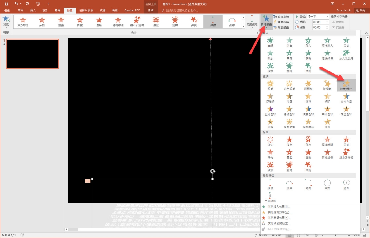
Task: Click the Save icon in quick access toolbar
Action: [6, 3]
